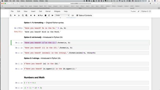160x90 pixels.
Task: Open the macOS Bookmarks menu
Action: [x=29, y=1]
